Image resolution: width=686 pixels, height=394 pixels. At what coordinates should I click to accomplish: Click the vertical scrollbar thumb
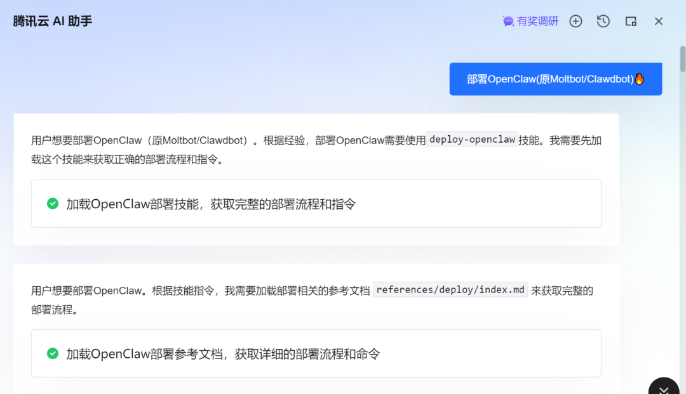[682, 59]
